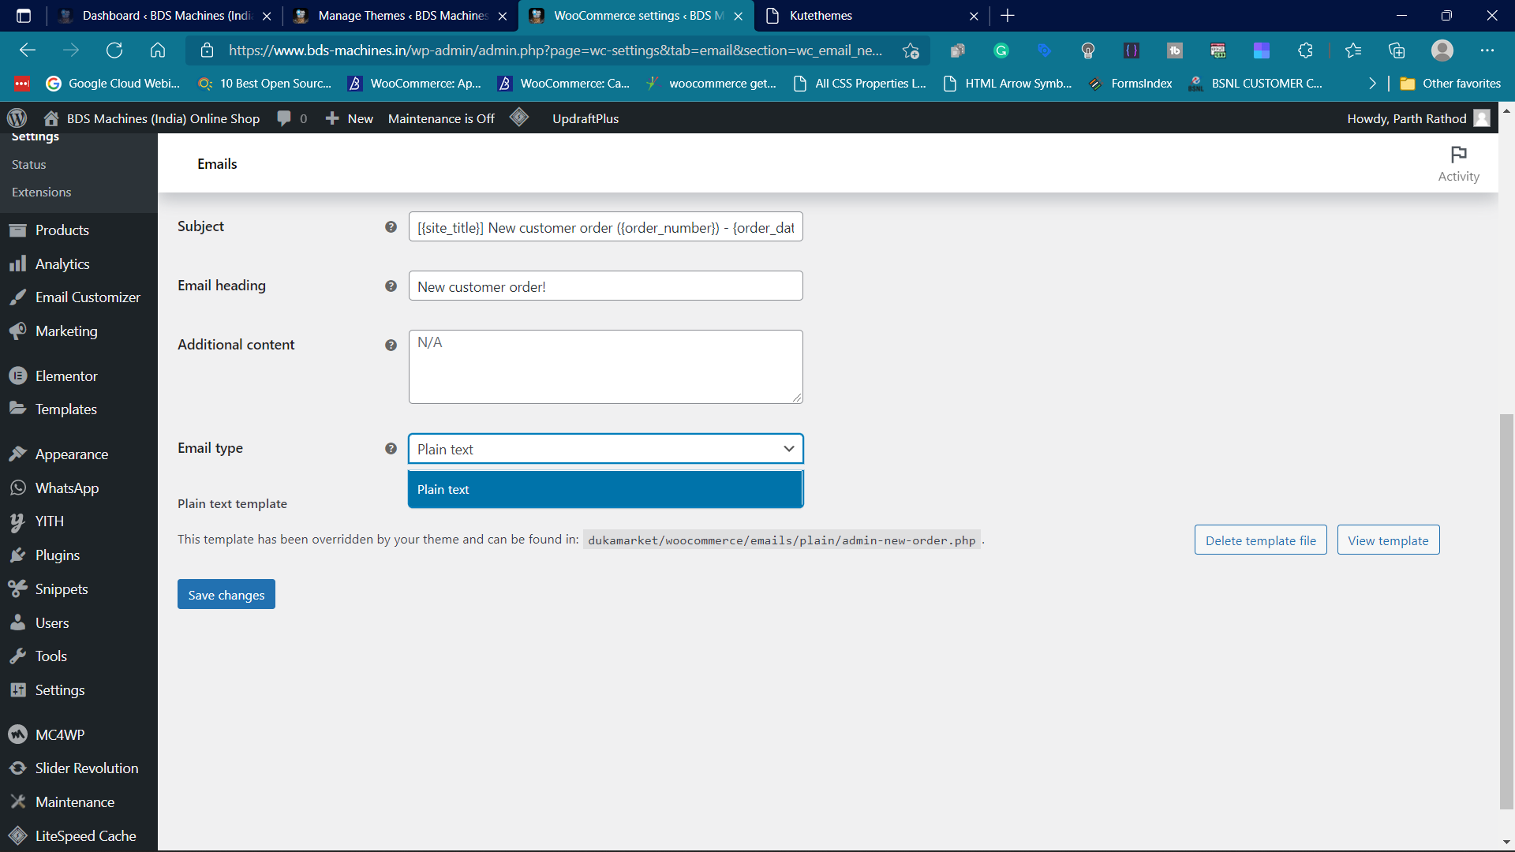Click Maintenance is Off in admin bar

tap(441, 118)
